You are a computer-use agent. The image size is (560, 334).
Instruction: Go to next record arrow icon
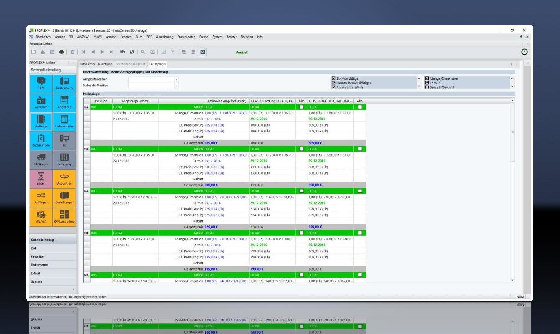(102, 52)
